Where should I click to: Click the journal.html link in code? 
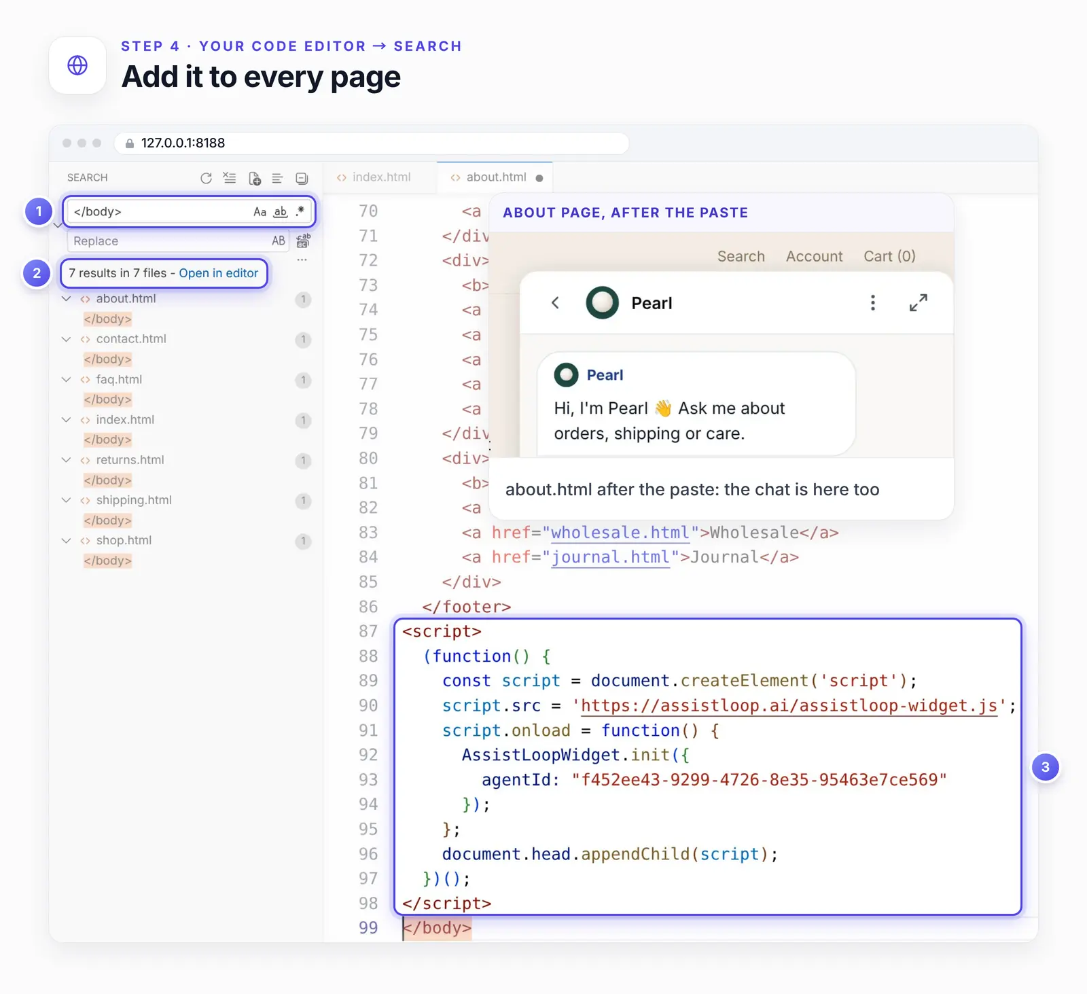point(610,557)
